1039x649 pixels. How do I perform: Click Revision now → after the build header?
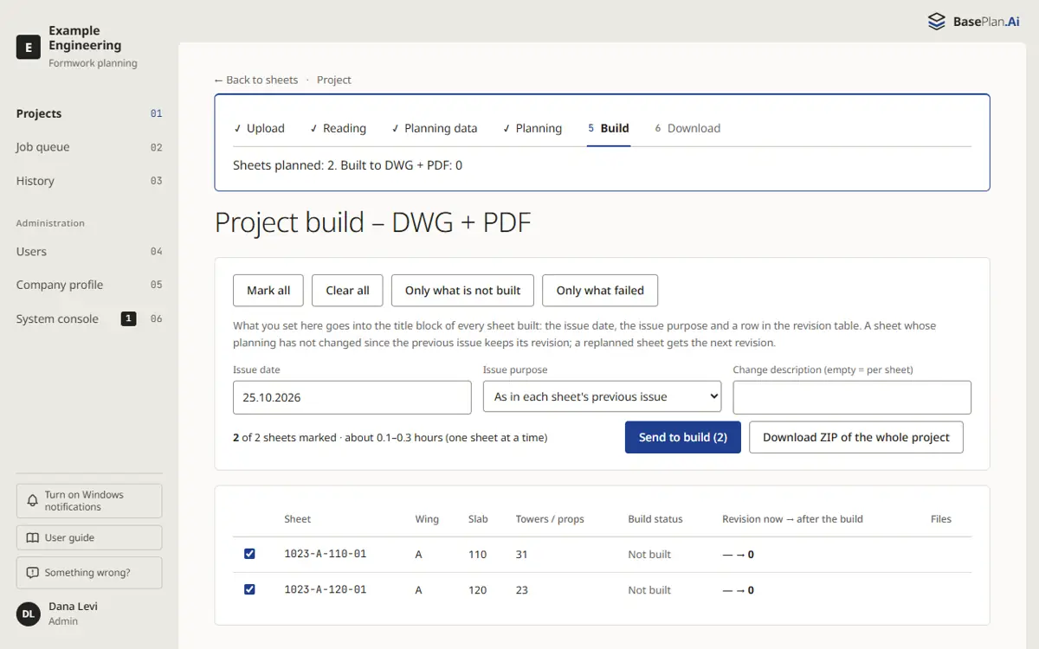792,519
